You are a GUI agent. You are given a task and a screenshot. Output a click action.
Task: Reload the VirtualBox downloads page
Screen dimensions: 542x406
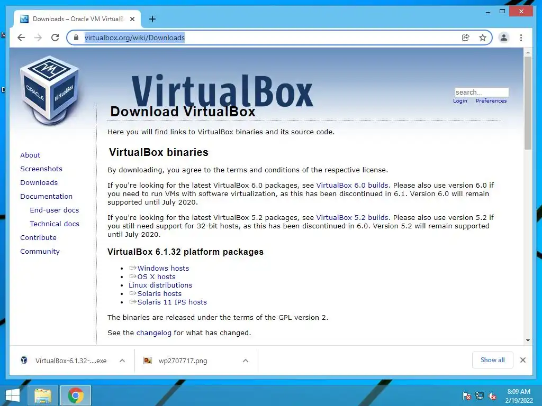[55, 38]
